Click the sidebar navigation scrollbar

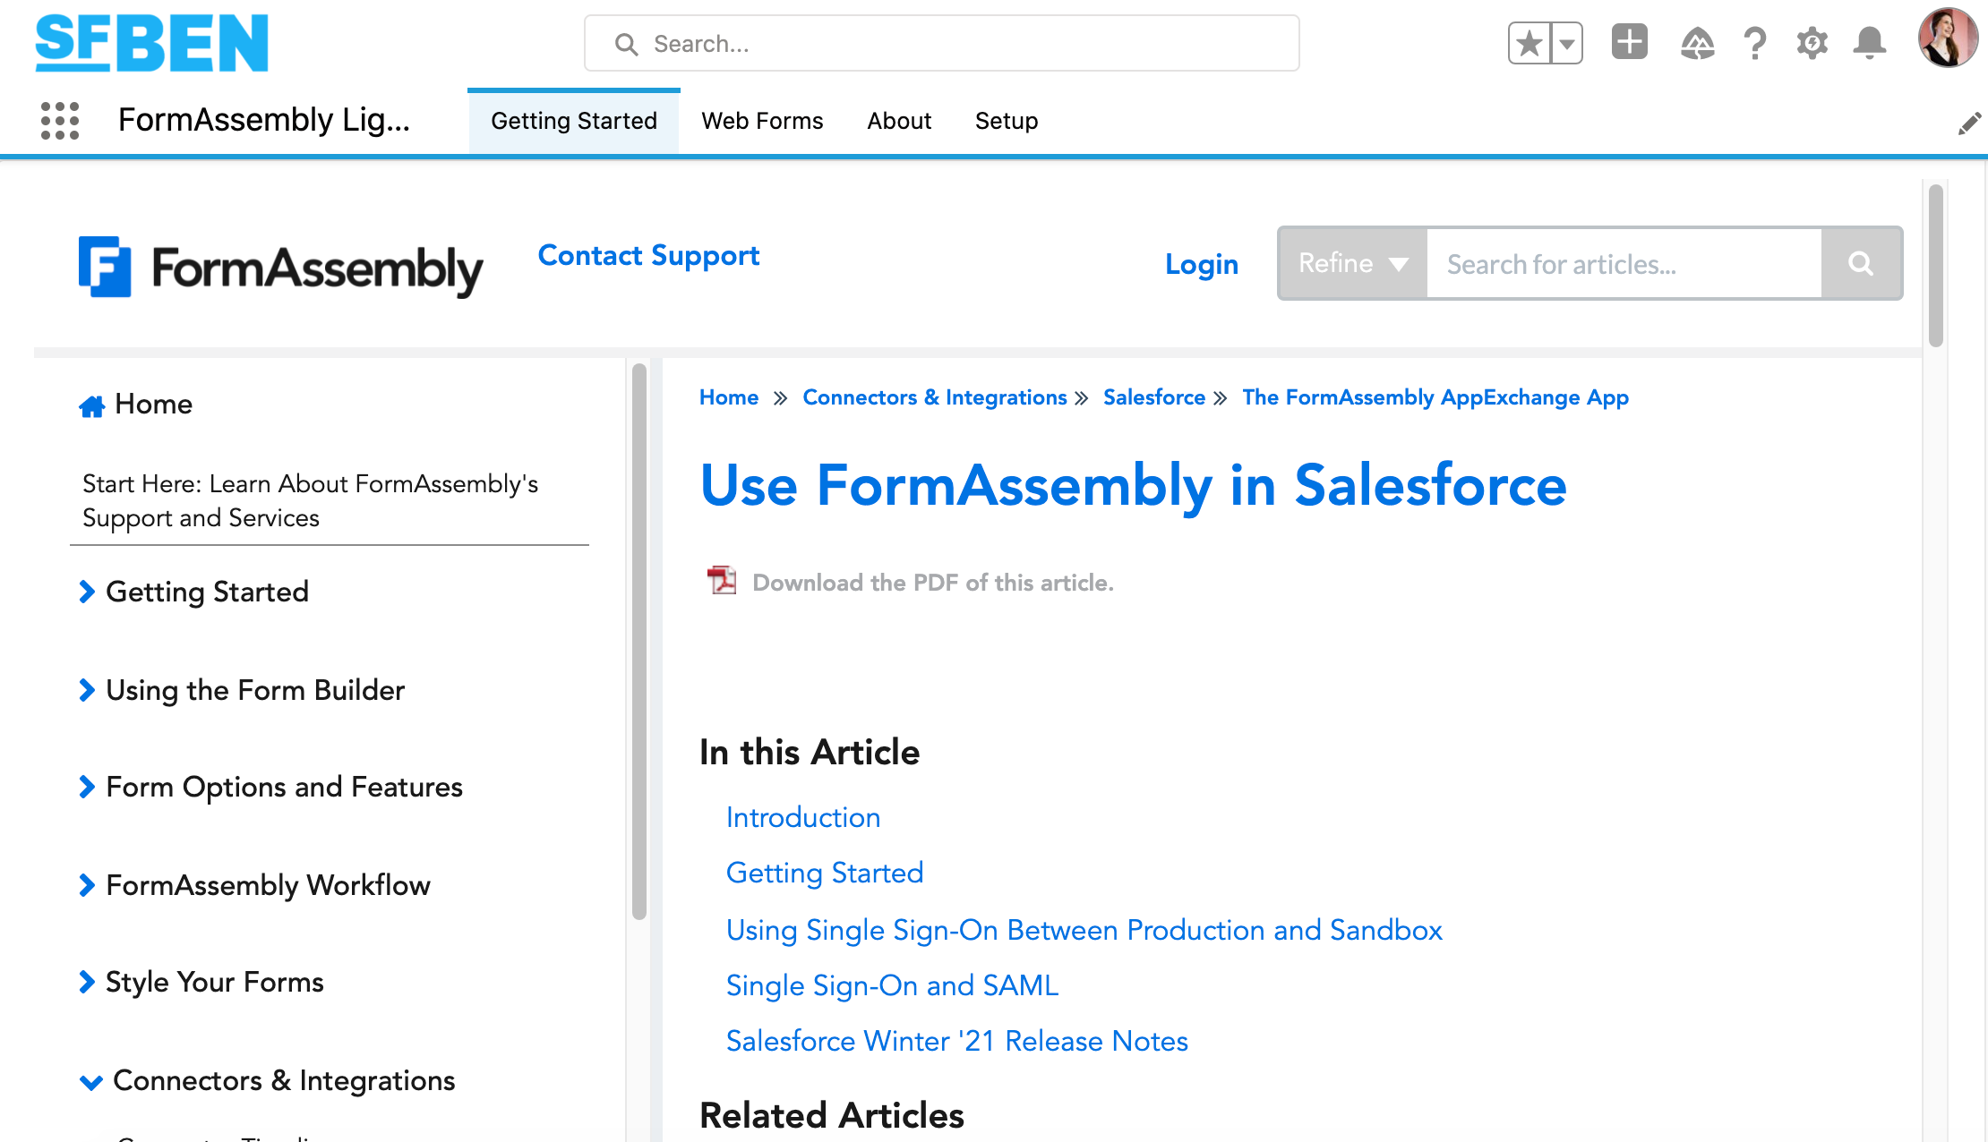click(638, 641)
